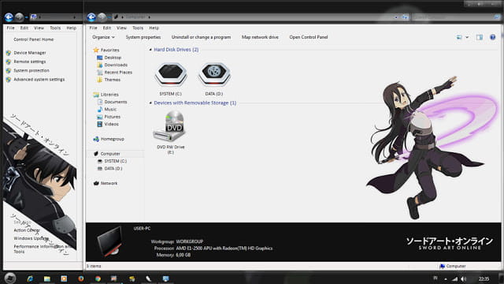This screenshot has width=504, height=284.
Task: Open the View menu in Computer window
Action: pos(121,28)
